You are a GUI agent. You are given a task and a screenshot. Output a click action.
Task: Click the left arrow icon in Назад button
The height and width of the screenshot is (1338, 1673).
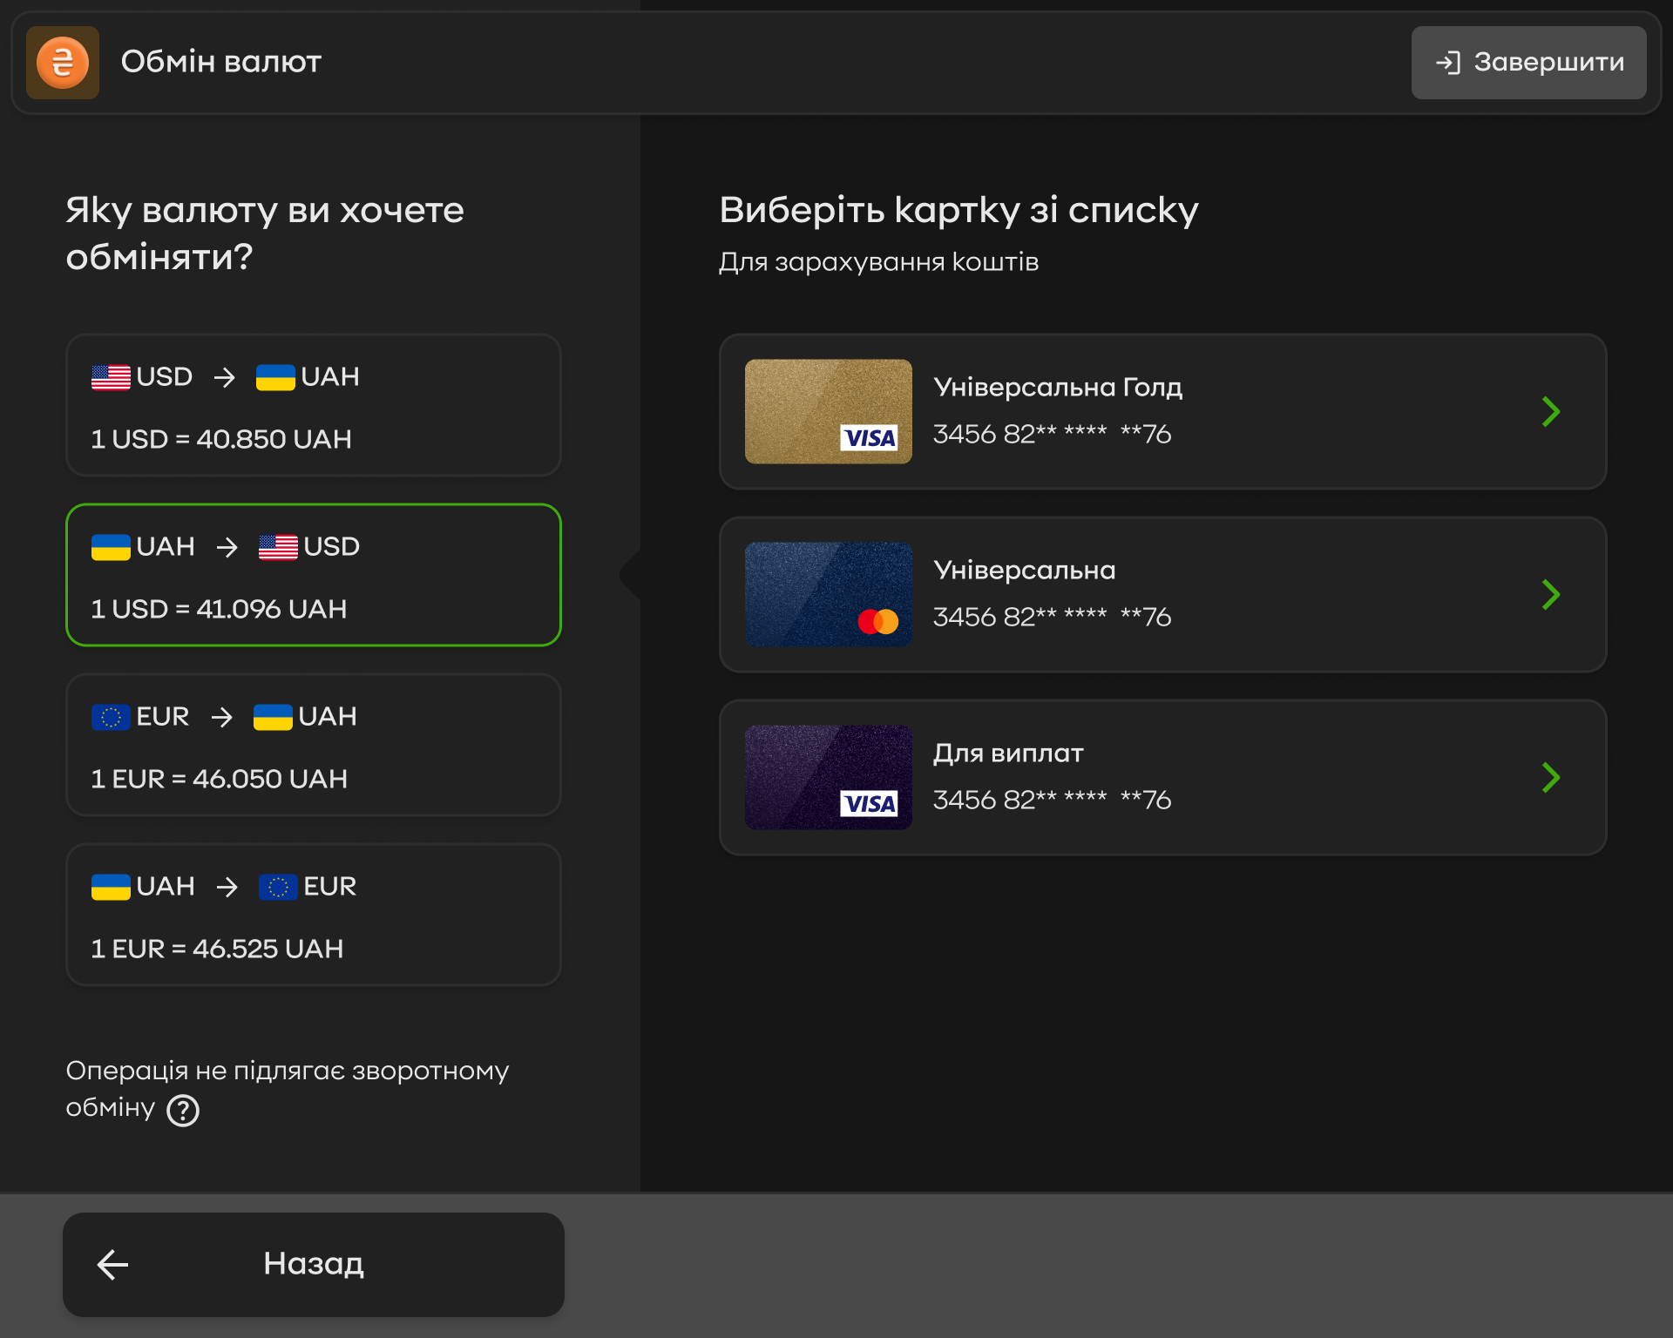pyautogui.click(x=112, y=1265)
